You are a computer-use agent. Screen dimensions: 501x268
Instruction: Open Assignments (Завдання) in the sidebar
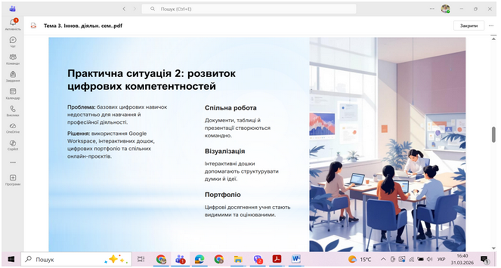[13, 76]
